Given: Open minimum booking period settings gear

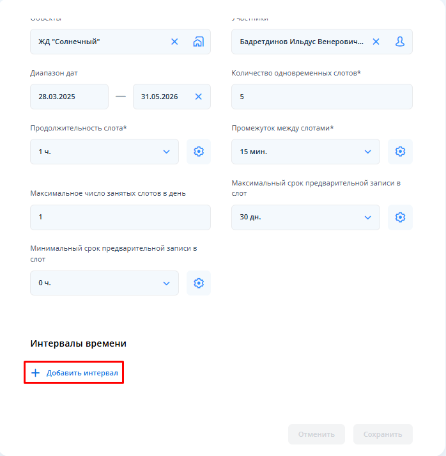Looking at the screenshot, I should [199, 283].
